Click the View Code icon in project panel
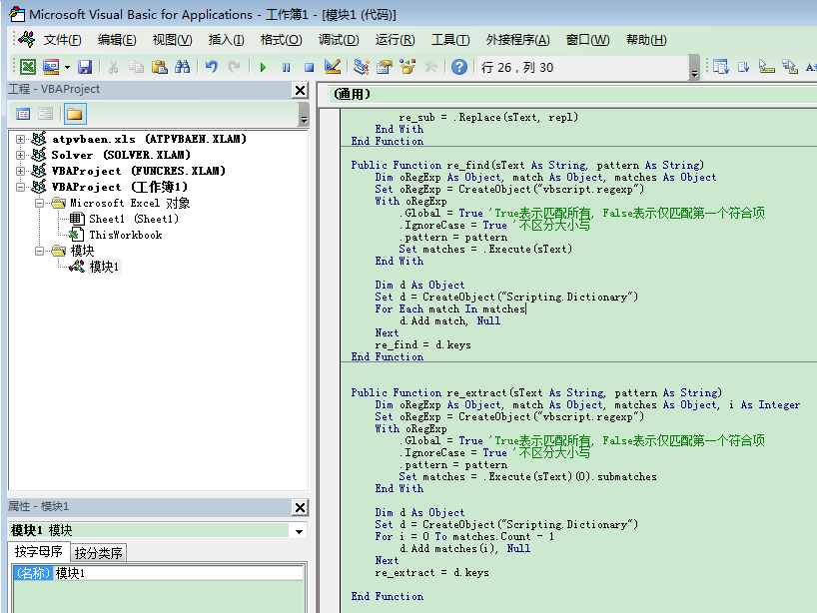Image resolution: width=817 pixels, height=613 pixels. (x=23, y=114)
